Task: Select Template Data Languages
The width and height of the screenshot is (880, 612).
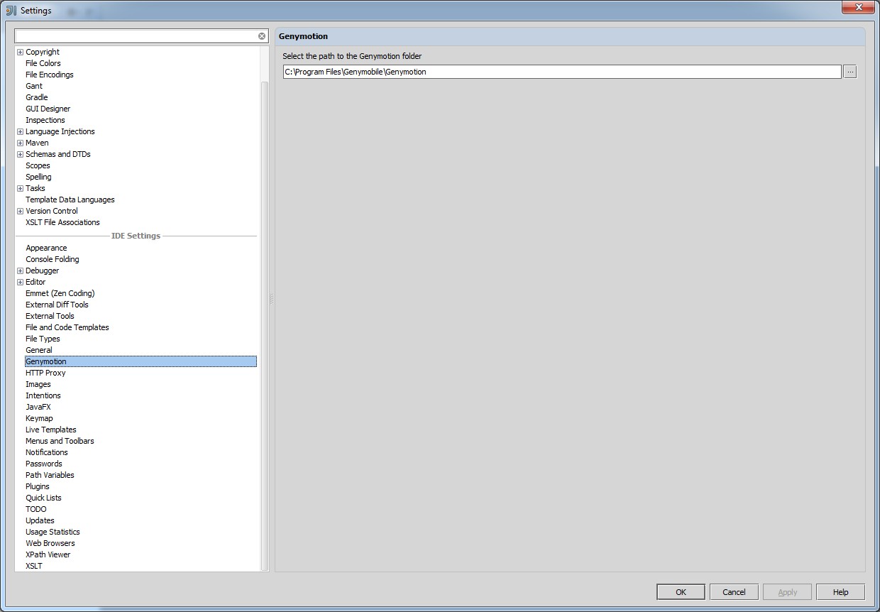Action: [70, 200]
